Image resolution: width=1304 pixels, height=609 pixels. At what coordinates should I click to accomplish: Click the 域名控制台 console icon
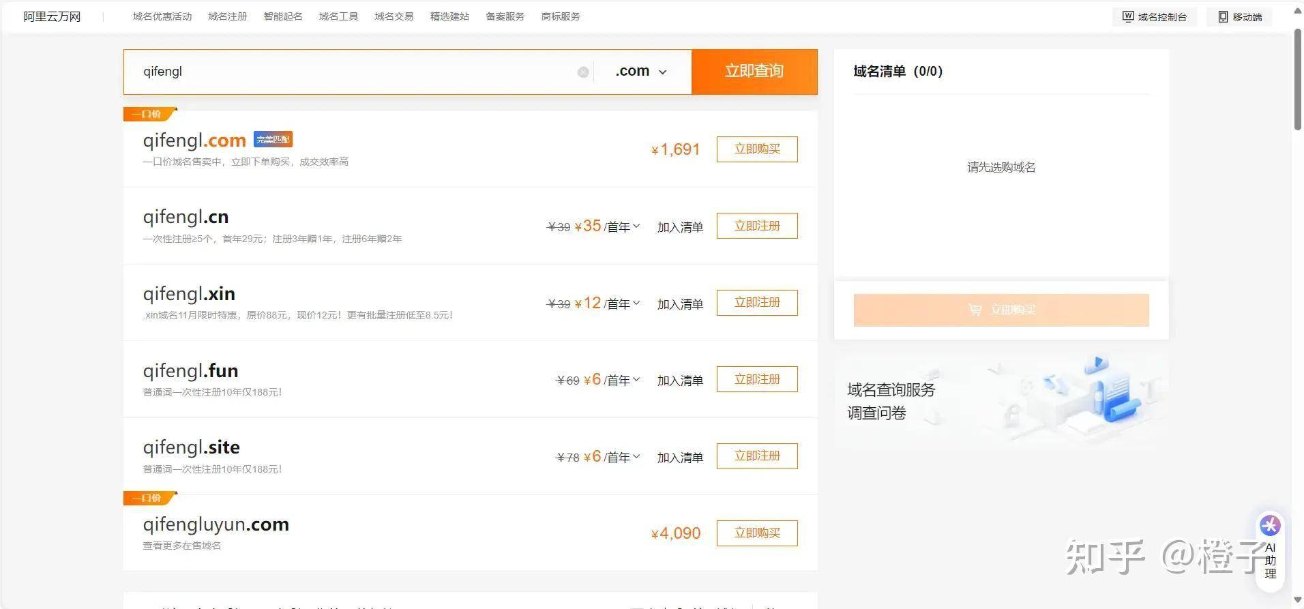tap(1128, 16)
